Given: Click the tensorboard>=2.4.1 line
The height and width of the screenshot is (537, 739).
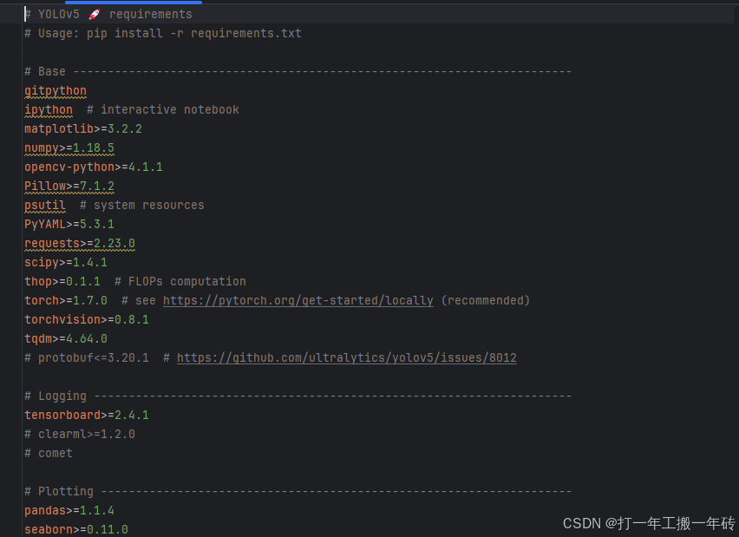Looking at the screenshot, I should coord(86,415).
